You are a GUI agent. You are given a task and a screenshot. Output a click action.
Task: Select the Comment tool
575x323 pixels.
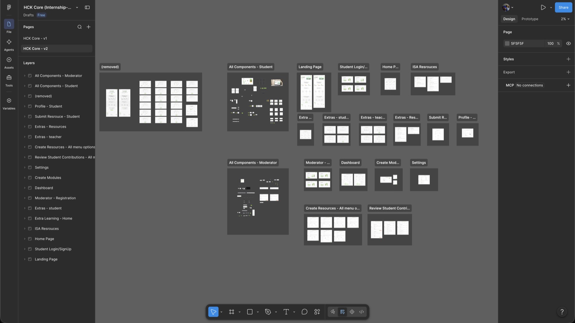(x=304, y=312)
